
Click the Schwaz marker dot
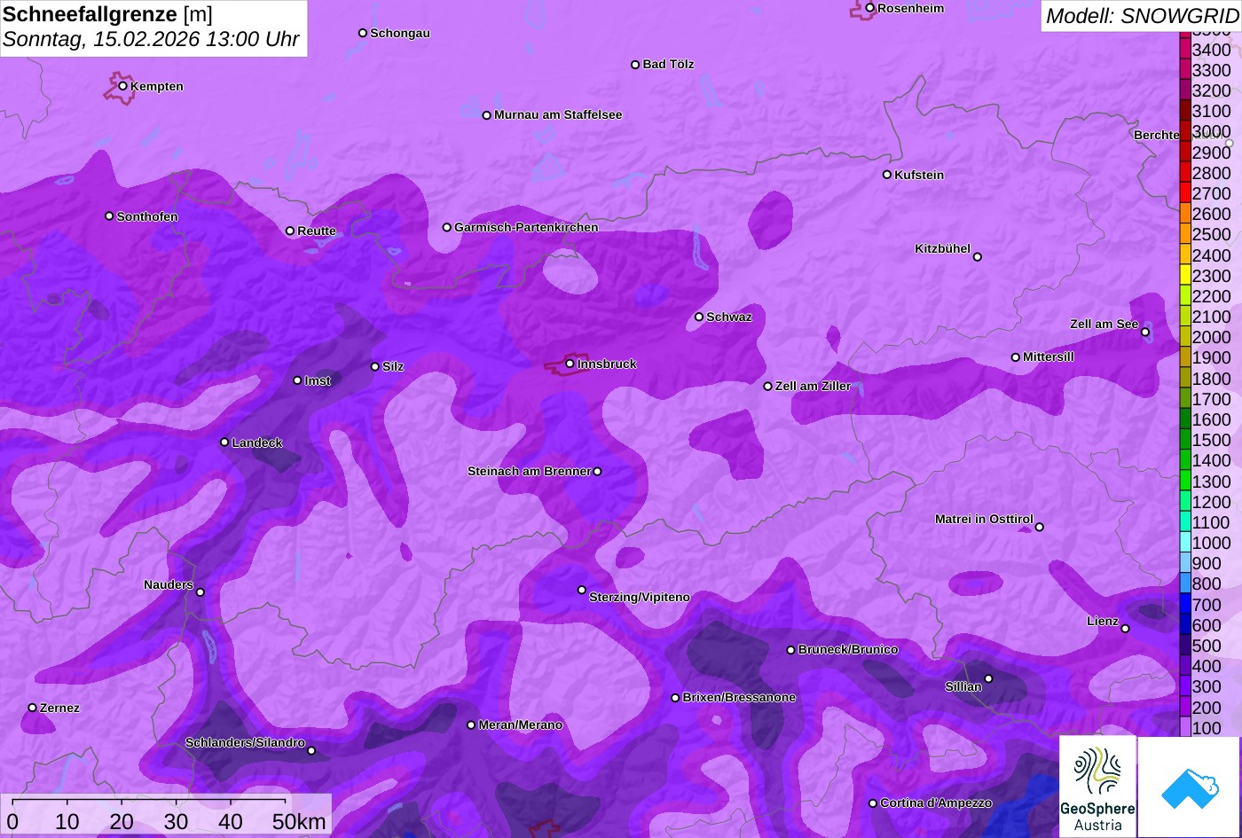(699, 317)
